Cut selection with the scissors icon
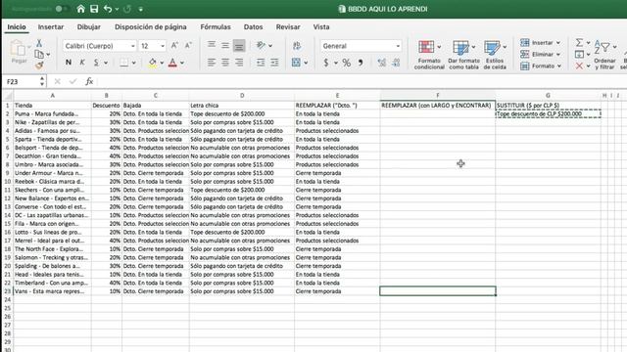Viewport: 627px width, 352px height. [39, 43]
